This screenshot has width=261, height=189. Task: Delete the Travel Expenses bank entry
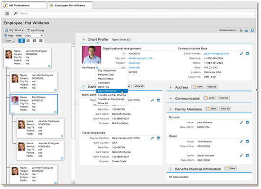coord(158,138)
